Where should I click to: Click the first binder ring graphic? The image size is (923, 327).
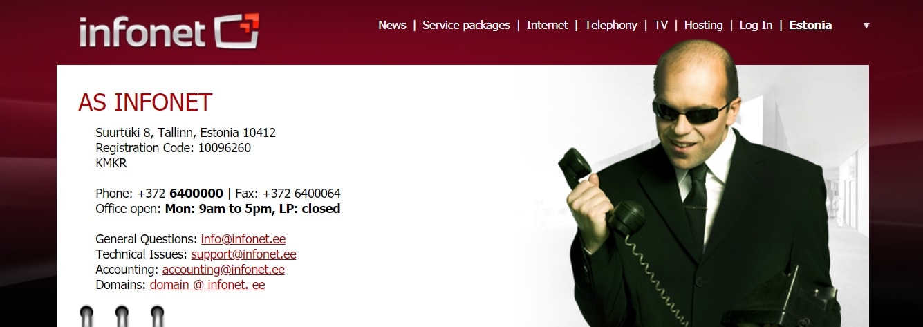tap(86, 316)
